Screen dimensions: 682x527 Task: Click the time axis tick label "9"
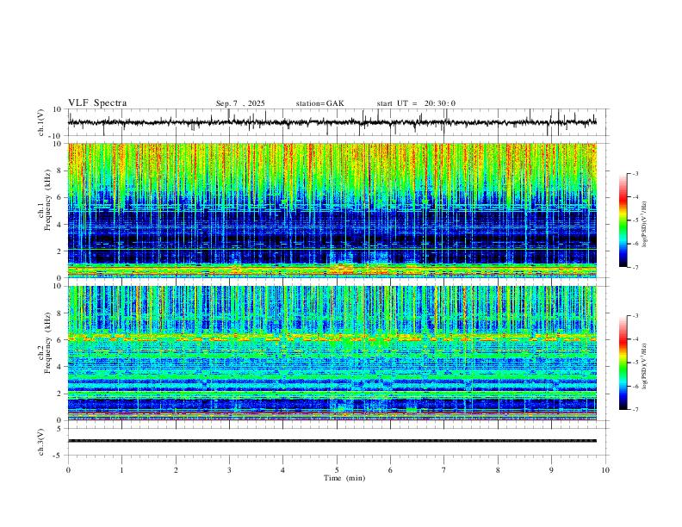click(x=551, y=470)
